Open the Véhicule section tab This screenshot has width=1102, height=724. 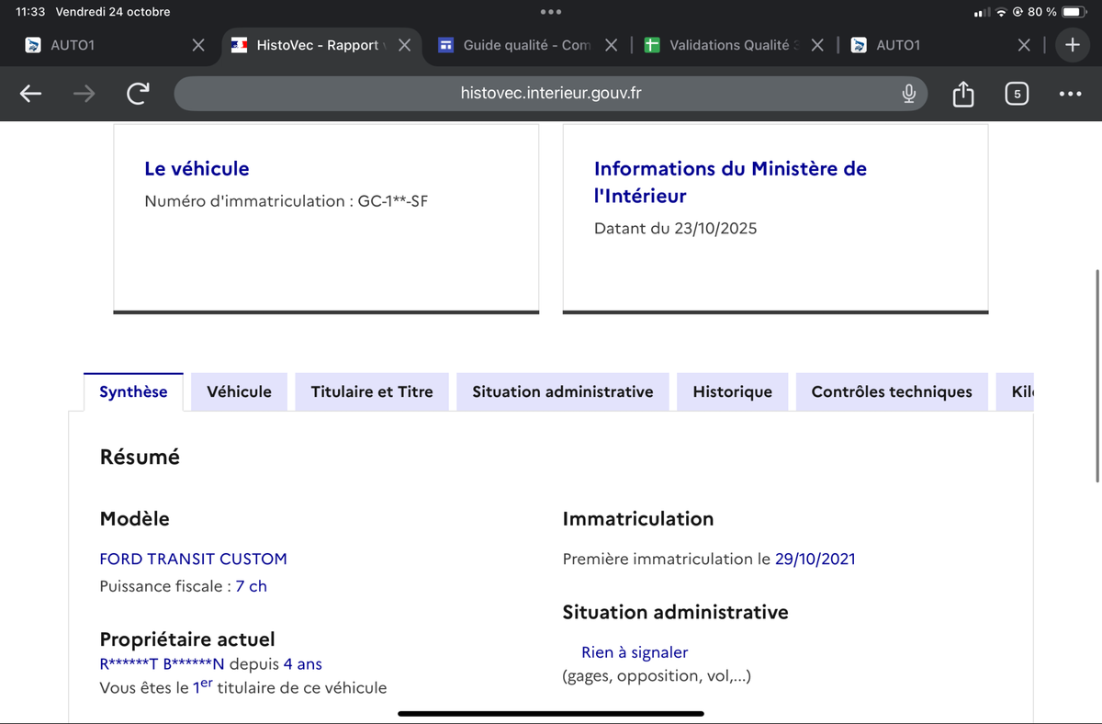pos(239,391)
